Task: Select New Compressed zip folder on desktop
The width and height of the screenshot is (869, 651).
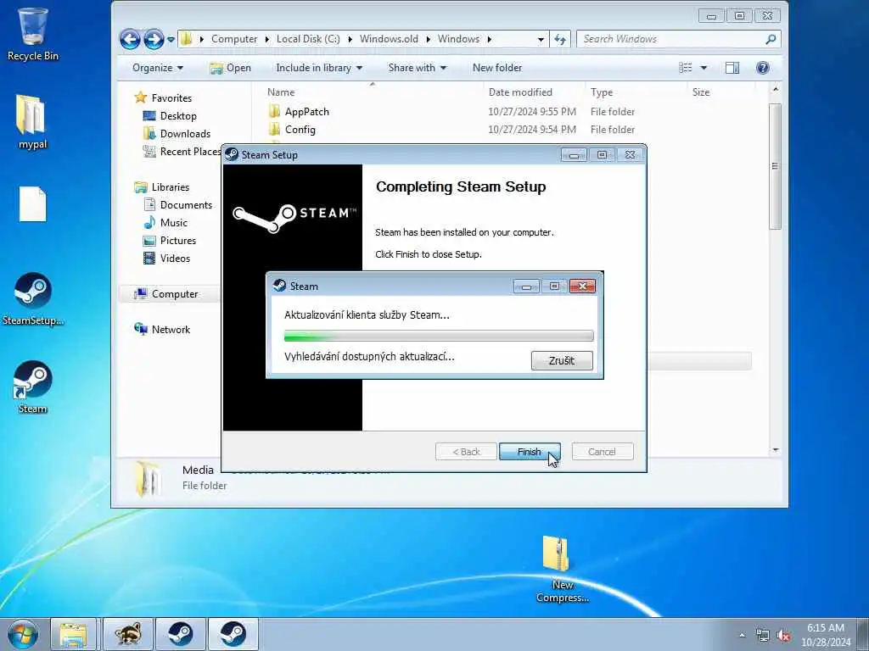Action: pos(562,569)
